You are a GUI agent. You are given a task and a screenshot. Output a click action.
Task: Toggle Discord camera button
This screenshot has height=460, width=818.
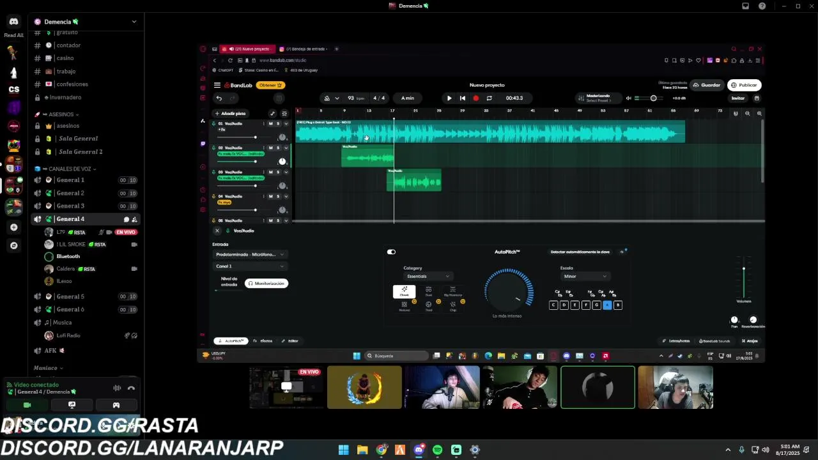pos(27,405)
